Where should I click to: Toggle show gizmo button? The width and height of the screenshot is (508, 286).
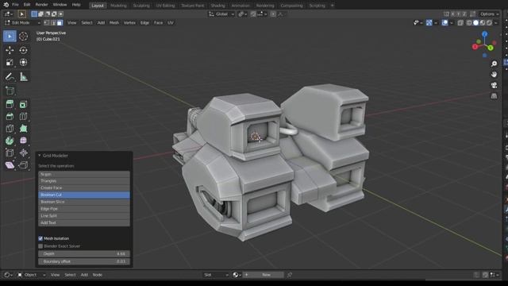429,23
